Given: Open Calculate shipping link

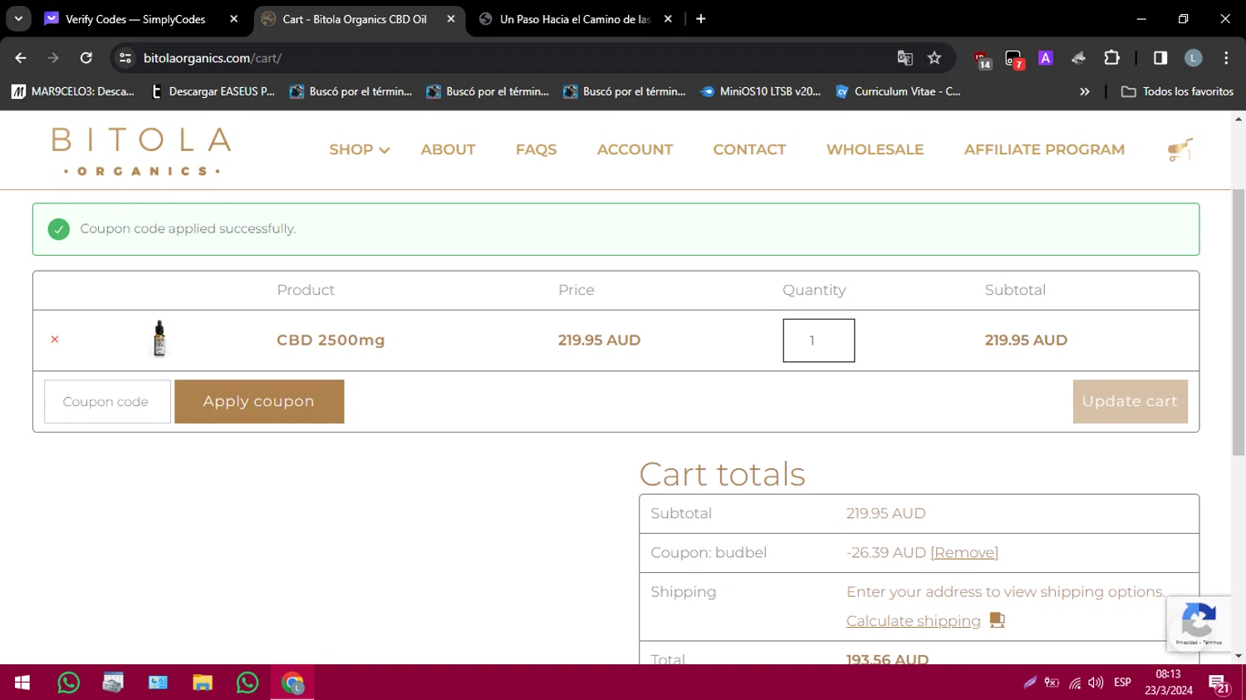Looking at the screenshot, I should [913, 620].
